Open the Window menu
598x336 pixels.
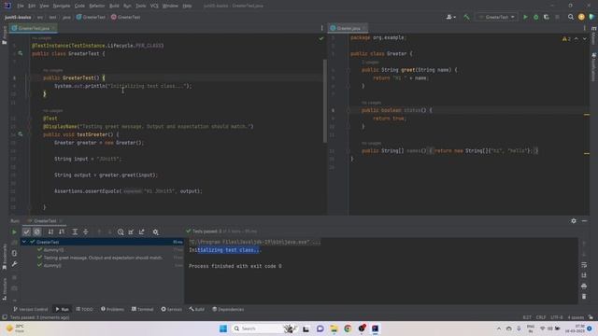(170, 6)
